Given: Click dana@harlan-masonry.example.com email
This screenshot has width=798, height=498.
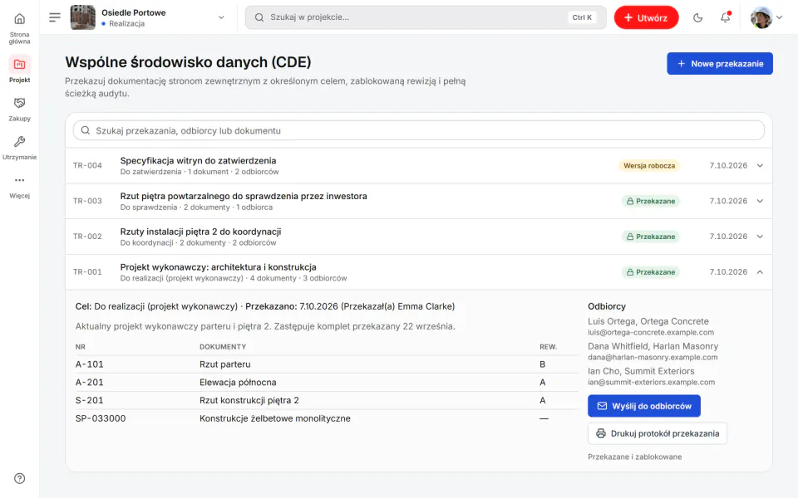Looking at the screenshot, I should 653,357.
